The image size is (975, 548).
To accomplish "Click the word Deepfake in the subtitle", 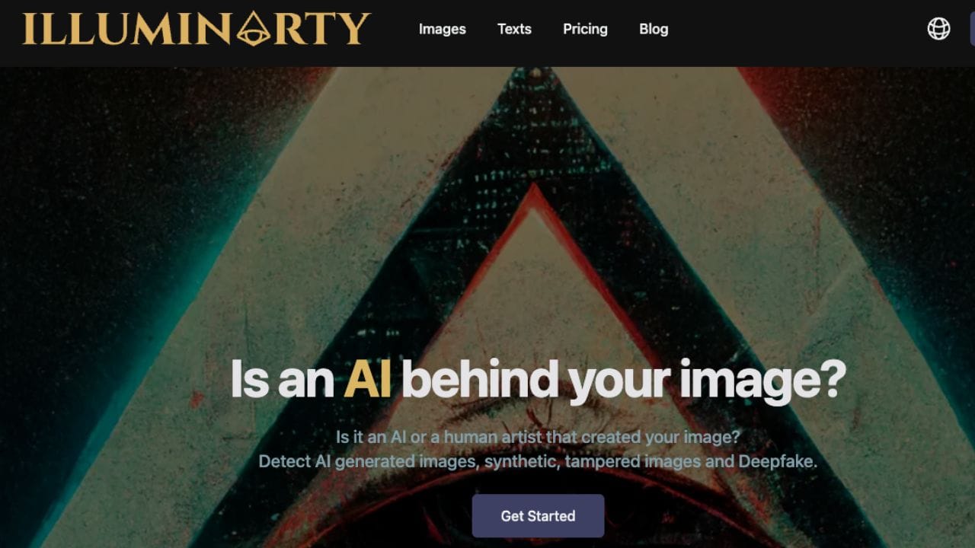I will coord(777,462).
